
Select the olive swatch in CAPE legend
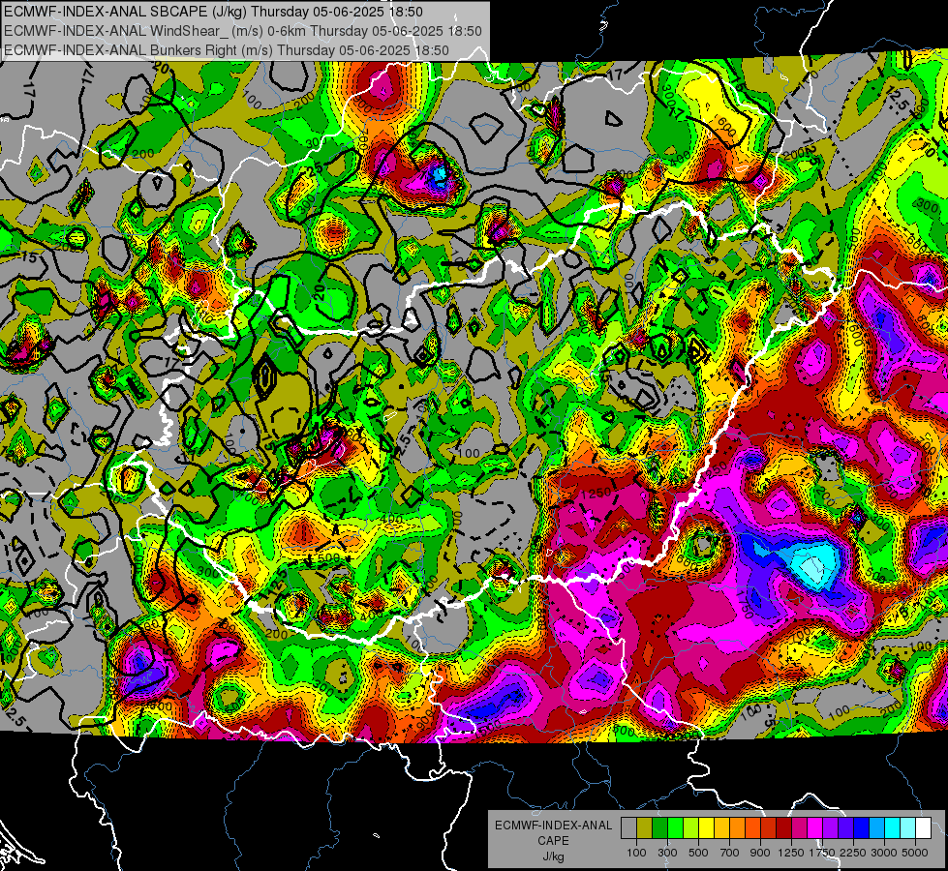coord(645,827)
